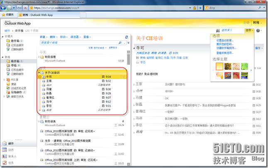Choose 更改您的密码... from the options menu

225,44
